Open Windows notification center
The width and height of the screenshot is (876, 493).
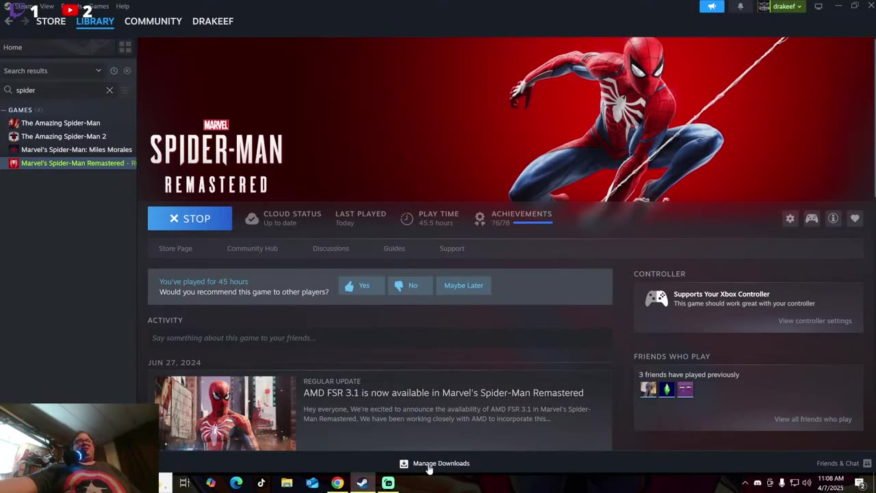tap(860, 483)
